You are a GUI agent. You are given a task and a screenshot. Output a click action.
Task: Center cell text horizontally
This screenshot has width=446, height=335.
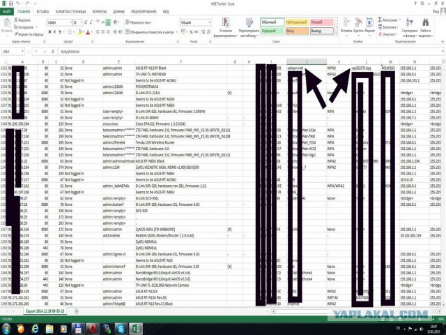(x=102, y=32)
